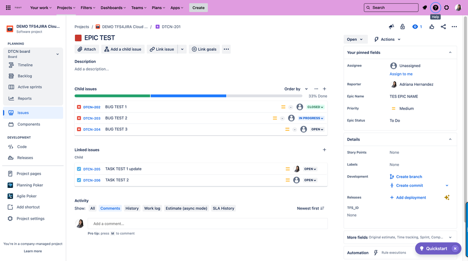Open the CLOSED status dropdown for BUG TEST 1
Image resolution: width=468 pixels, height=261 pixels.
tap(315, 107)
